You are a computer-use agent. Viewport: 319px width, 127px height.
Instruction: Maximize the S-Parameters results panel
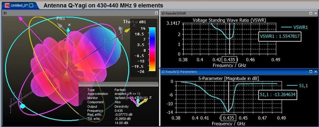(x=311, y=71)
